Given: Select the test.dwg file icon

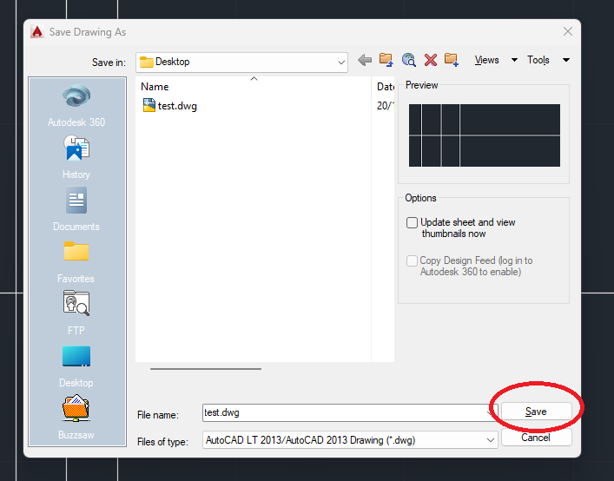Looking at the screenshot, I should pos(149,105).
